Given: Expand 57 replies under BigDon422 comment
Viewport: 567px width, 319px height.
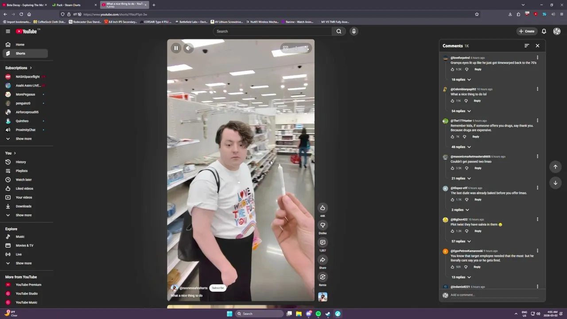Looking at the screenshot, I should pos(461,241).
